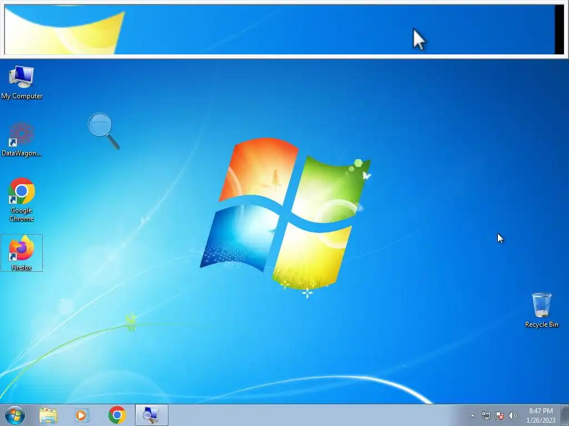Open the My Computer desktop icon
Image resolution: width=569 pixels, height=426 pixels.
click(22, 82)
